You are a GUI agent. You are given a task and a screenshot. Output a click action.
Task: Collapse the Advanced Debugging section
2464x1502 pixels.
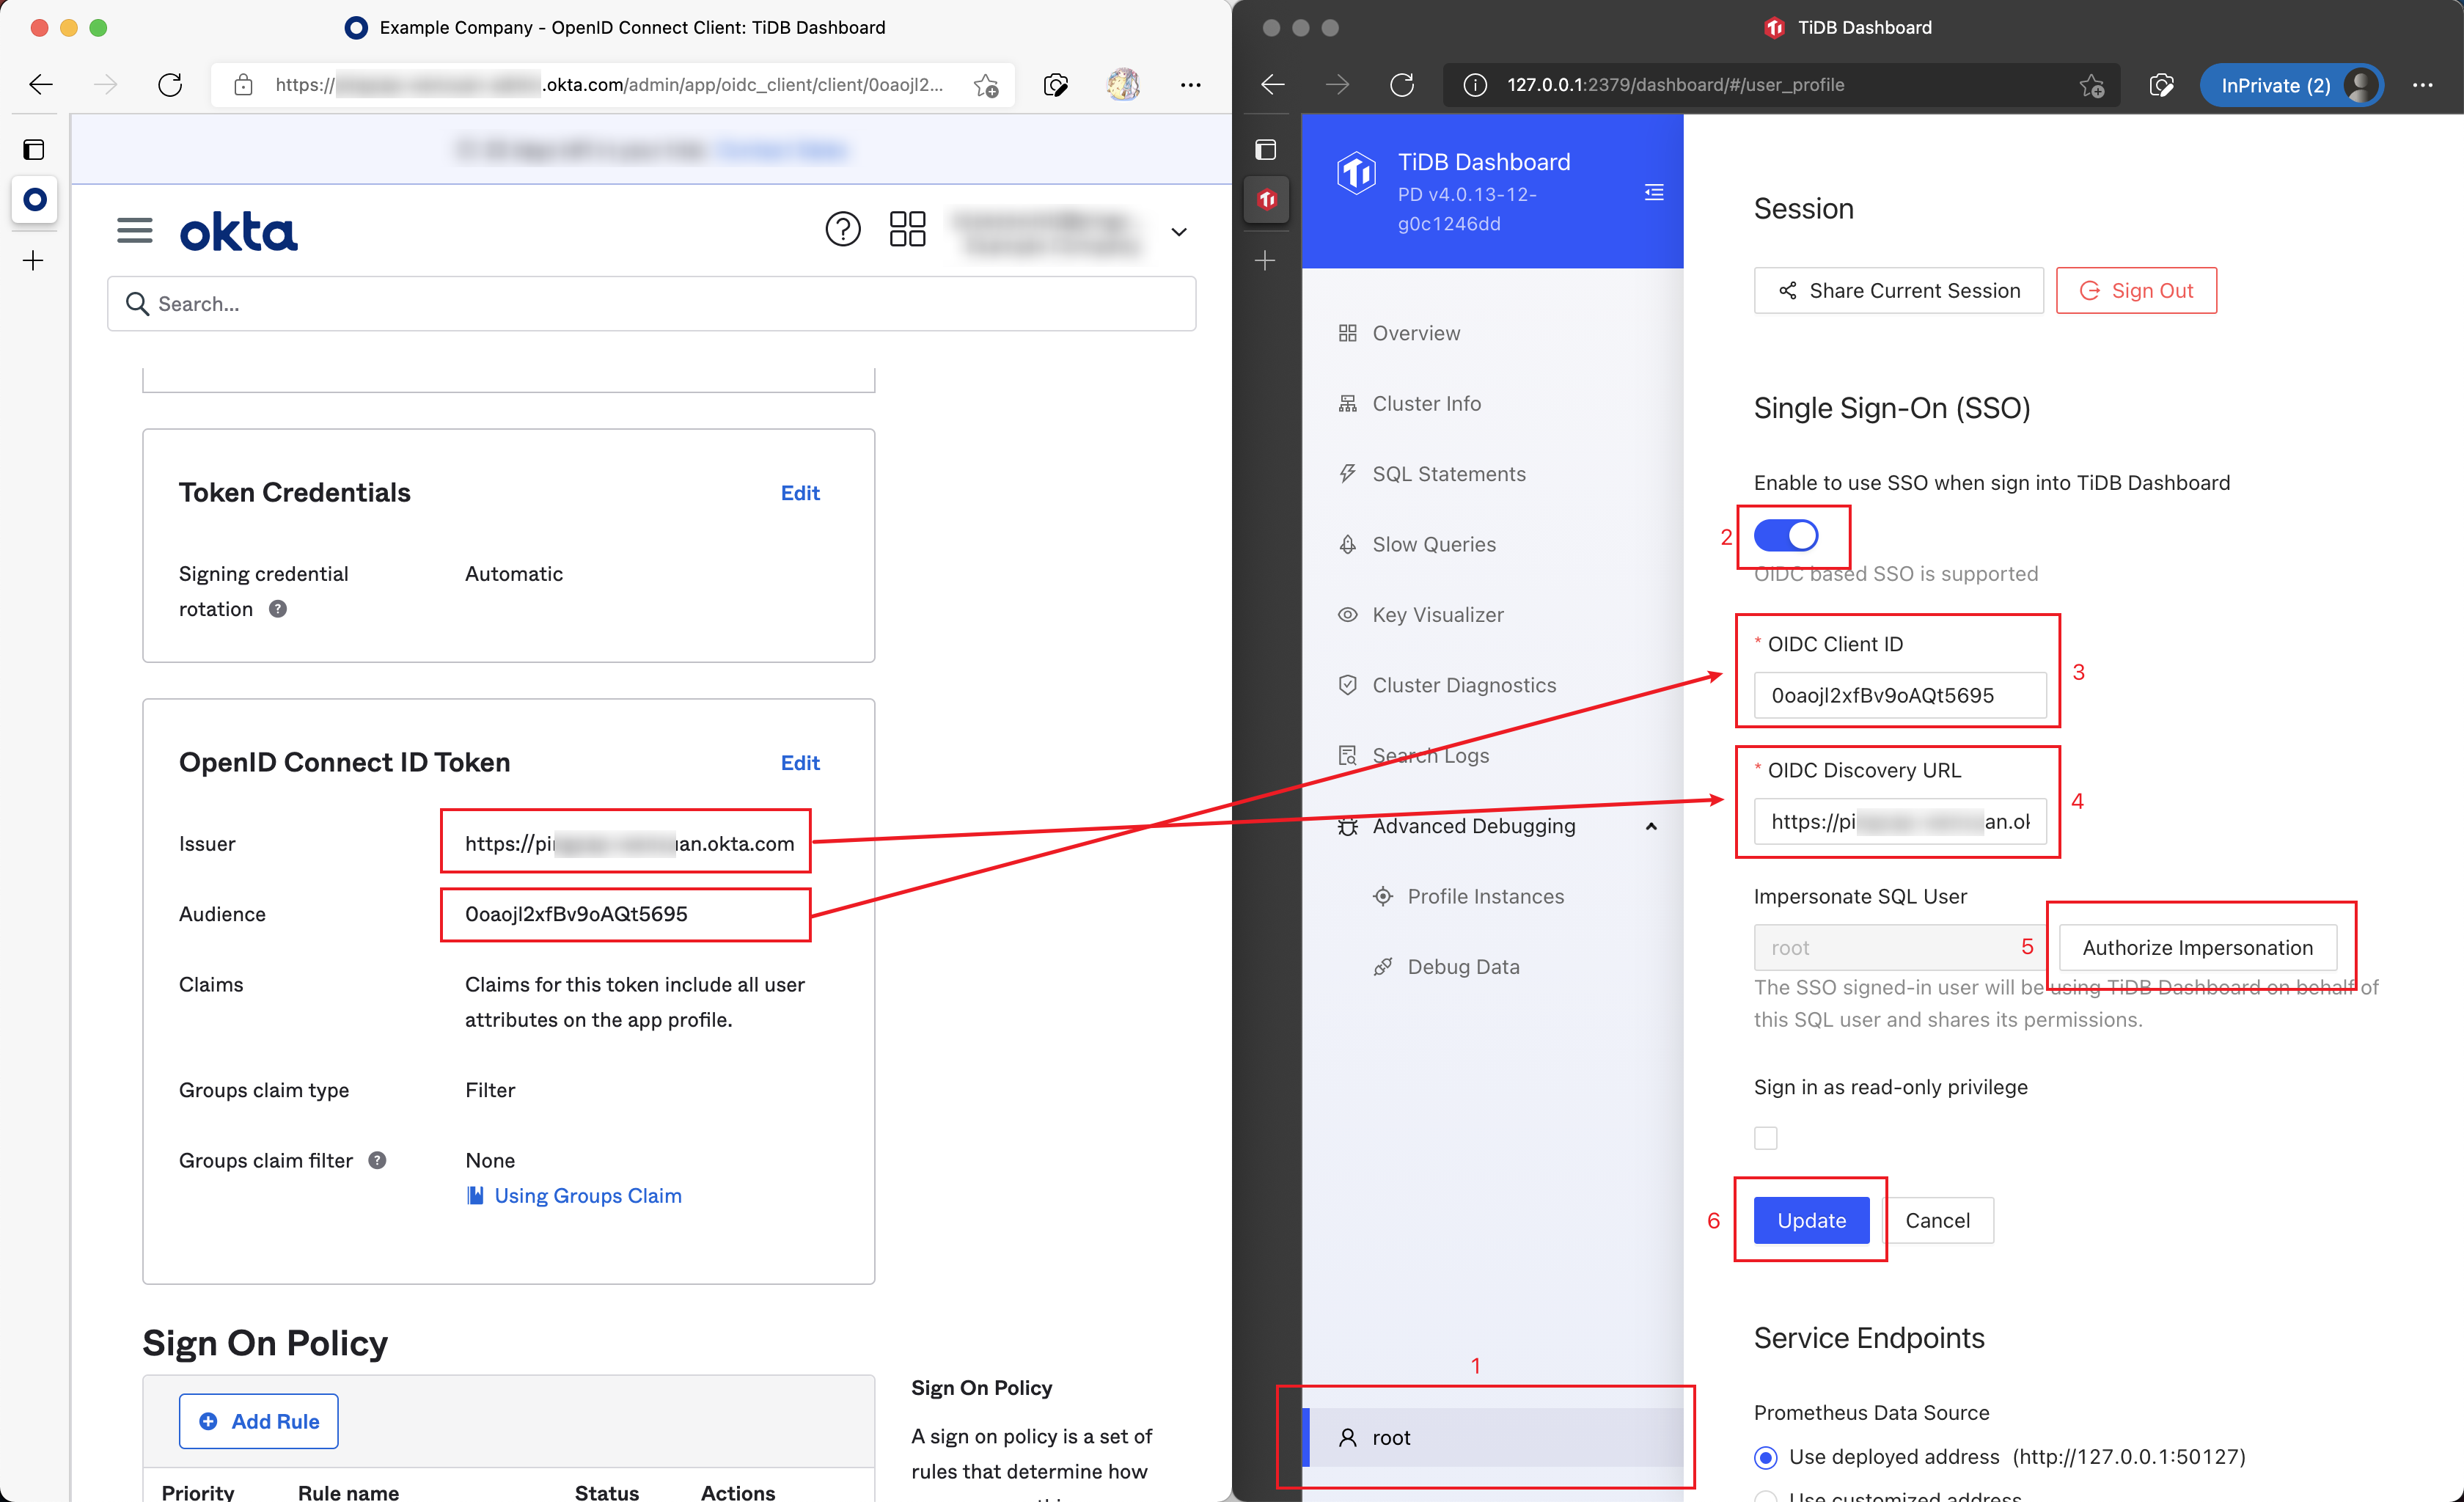tap(1651, 826)
